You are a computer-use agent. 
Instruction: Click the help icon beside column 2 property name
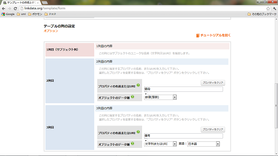point(138,85)
